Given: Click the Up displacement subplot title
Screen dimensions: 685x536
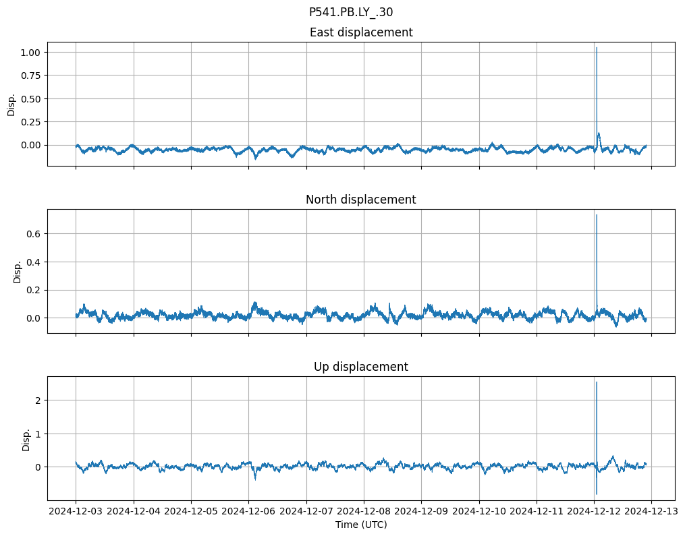Looking at the screenshot, I should point(361,367).
